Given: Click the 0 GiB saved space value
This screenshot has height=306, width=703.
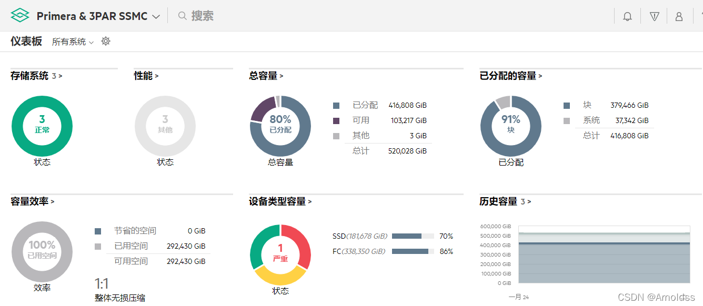Looking at the screenshot, I should [196, 231].
